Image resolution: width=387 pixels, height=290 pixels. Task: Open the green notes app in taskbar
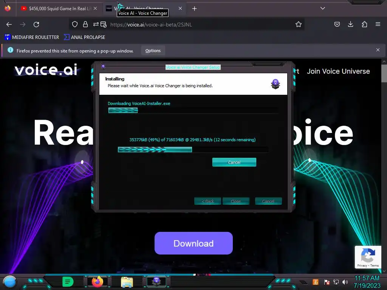tap(68, 282)
